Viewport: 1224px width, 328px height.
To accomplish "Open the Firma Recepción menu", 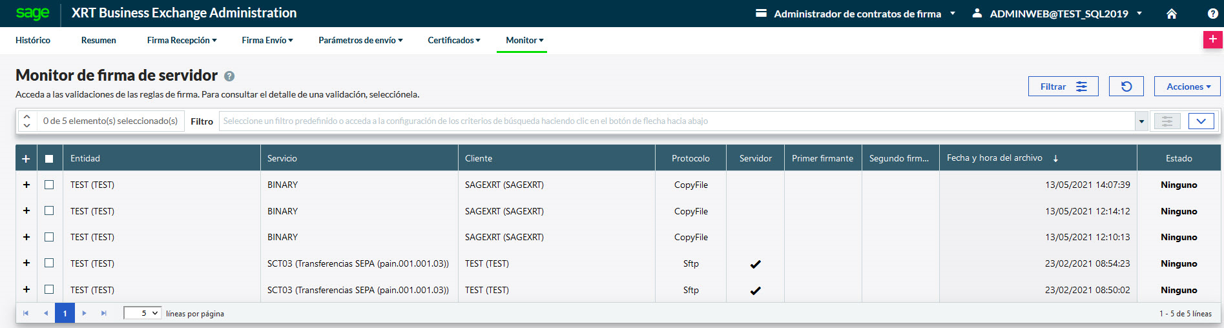I will point(182,40).
